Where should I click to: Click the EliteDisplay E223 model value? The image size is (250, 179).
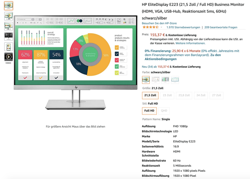[184, 141]
